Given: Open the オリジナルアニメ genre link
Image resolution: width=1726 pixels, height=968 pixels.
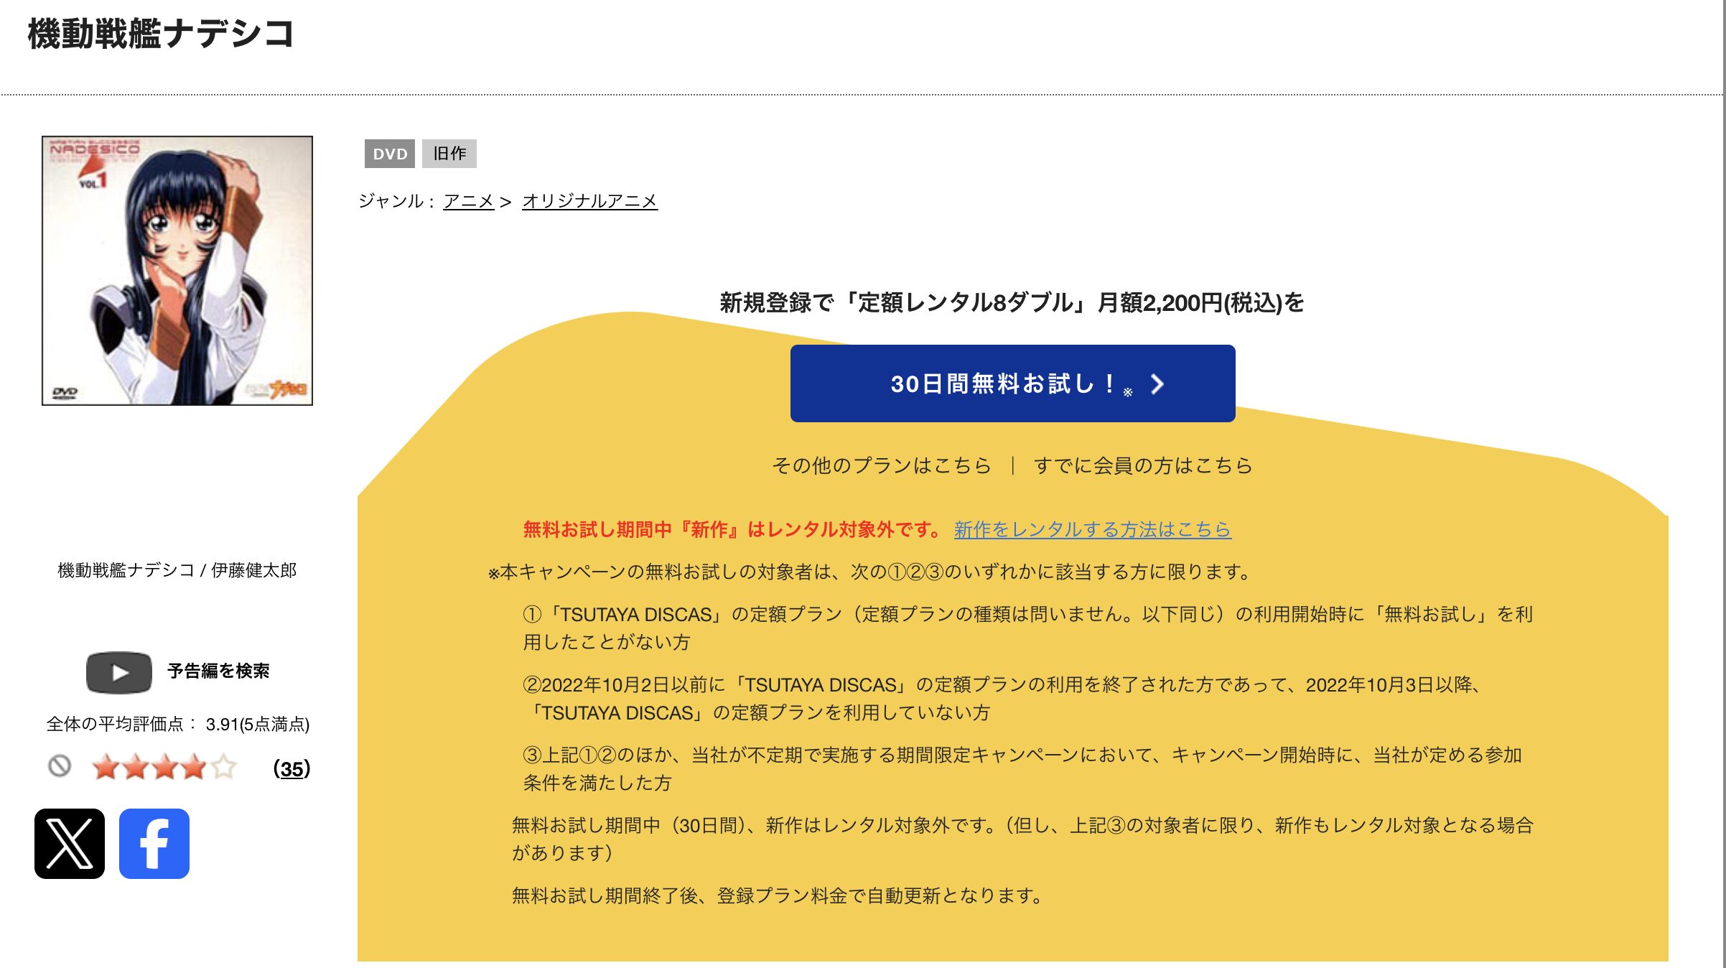Looking at the screenshot, I should coord(589,201).
